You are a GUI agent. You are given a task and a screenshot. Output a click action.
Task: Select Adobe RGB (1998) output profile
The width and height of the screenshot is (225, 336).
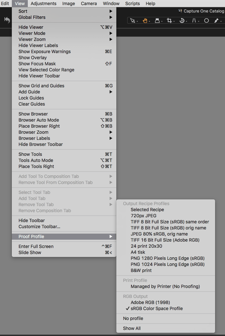click(x=166, y=302)
